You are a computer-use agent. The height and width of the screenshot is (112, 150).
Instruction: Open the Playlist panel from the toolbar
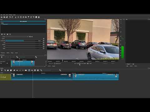[23, 17]
